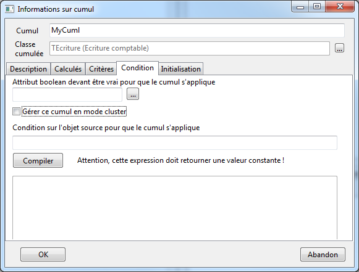Viewport: 359px width, 272px height.
Task: Maximize the Informations sur cumul window
Action: (x=317, y=6)
